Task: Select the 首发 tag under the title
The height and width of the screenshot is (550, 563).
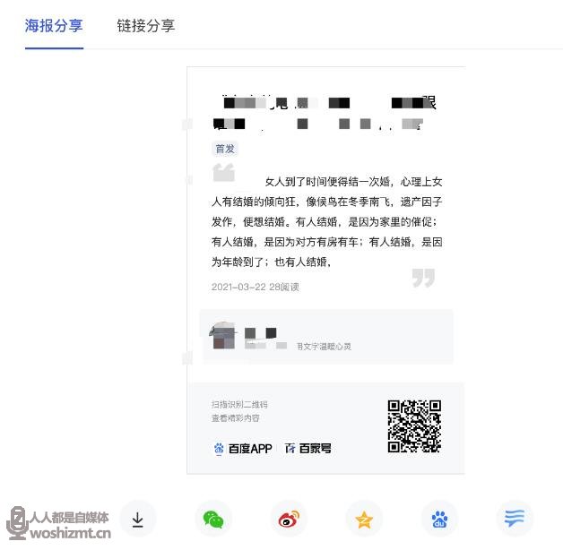Action: (225, 149)
